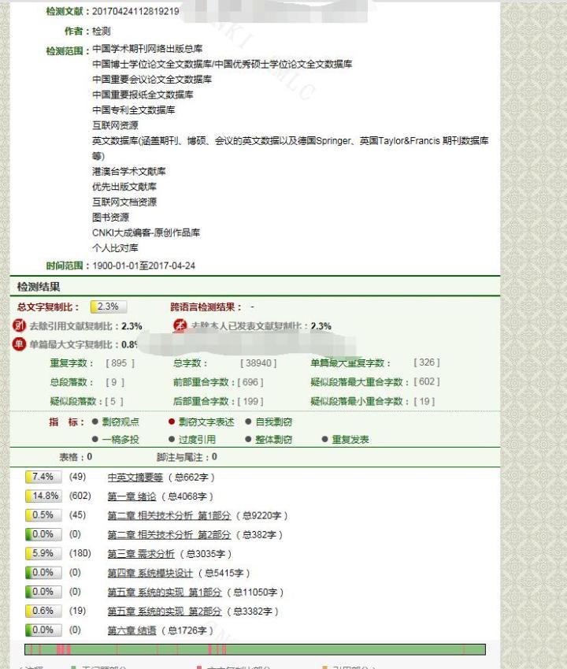Select the 剽窃观点 indicator bullet
Screen dimensions: 567x669
pyautogui.click(x=95, y=422)
